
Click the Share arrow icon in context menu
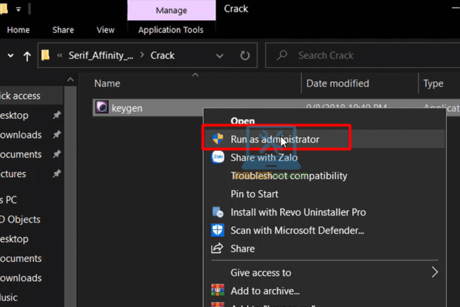point(218,249)
